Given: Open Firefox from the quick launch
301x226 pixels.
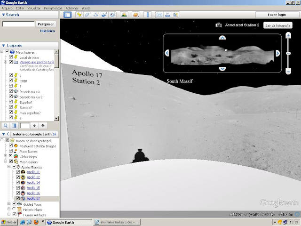Looking at the screenshot, I should coord(36,222).
